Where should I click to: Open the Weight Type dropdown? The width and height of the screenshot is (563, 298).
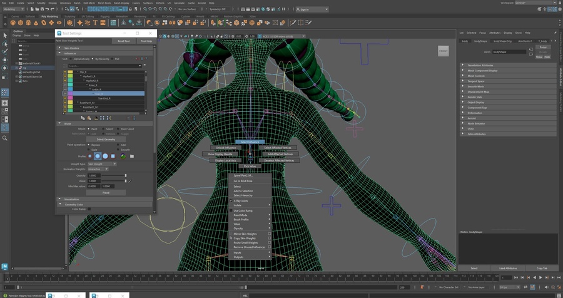point(102,164)
